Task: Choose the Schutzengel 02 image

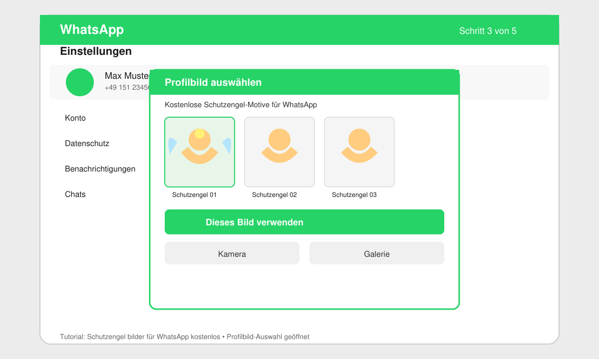Action: 280,152
